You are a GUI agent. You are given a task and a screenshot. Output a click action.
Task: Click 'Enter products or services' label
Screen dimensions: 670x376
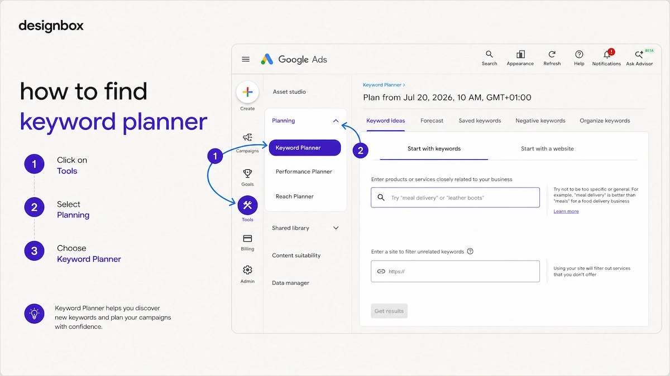coord(442,179)
